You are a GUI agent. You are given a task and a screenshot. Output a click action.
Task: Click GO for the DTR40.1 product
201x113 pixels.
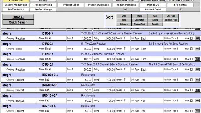click(x=198, y=69)
